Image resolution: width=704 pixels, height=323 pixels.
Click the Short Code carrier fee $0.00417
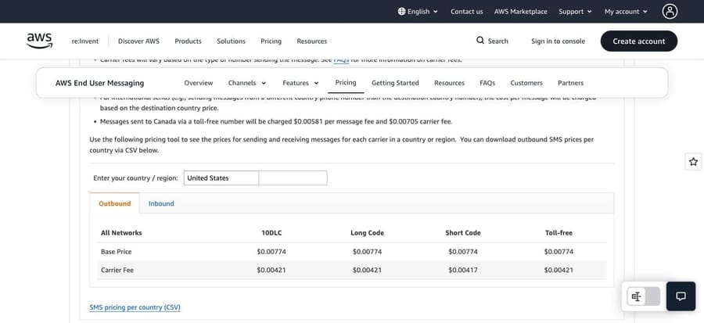463,270
